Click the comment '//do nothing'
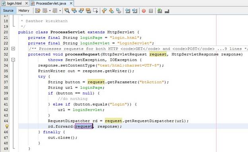The width and height of the screenshot is (248, 152). 73,99
